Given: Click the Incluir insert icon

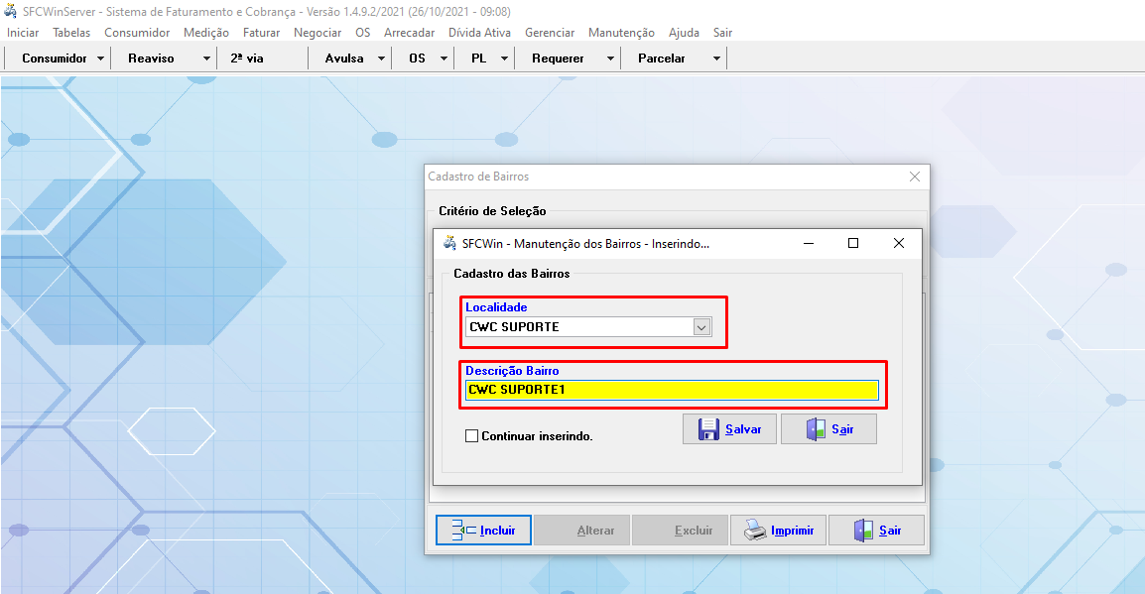Looking at the screenshot, I should click(x=463, y=531).
